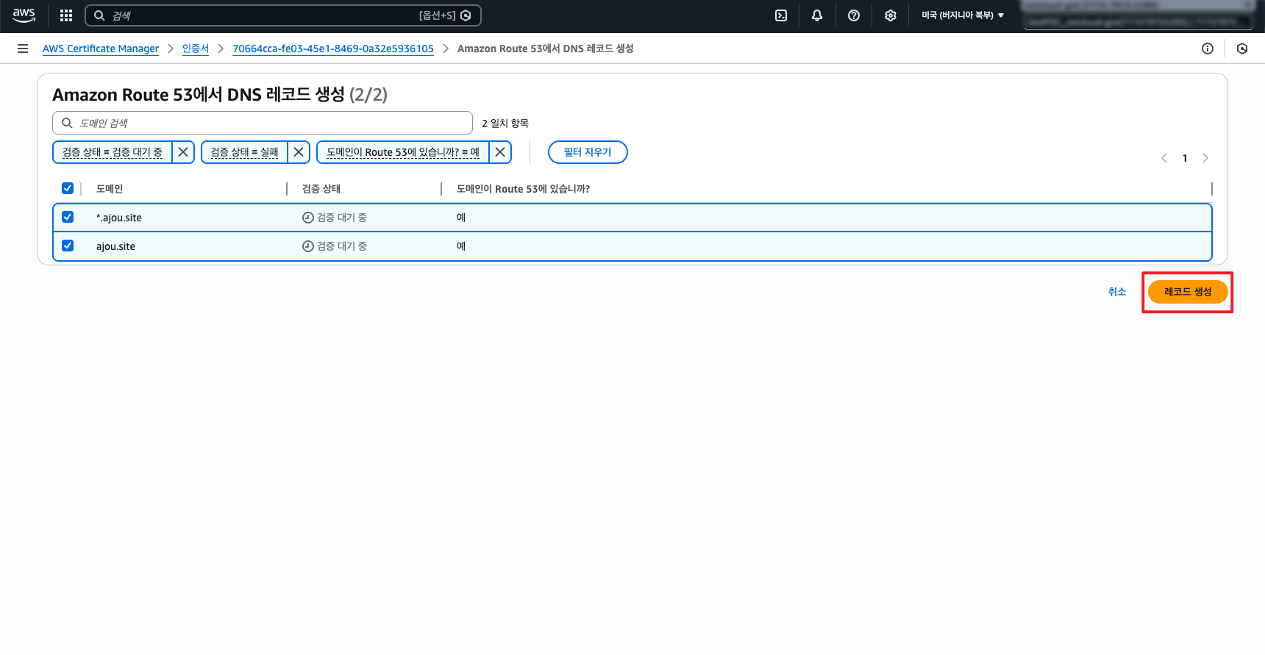Click 검증 대기 중 status for ajou.site

tap(335, 246)
